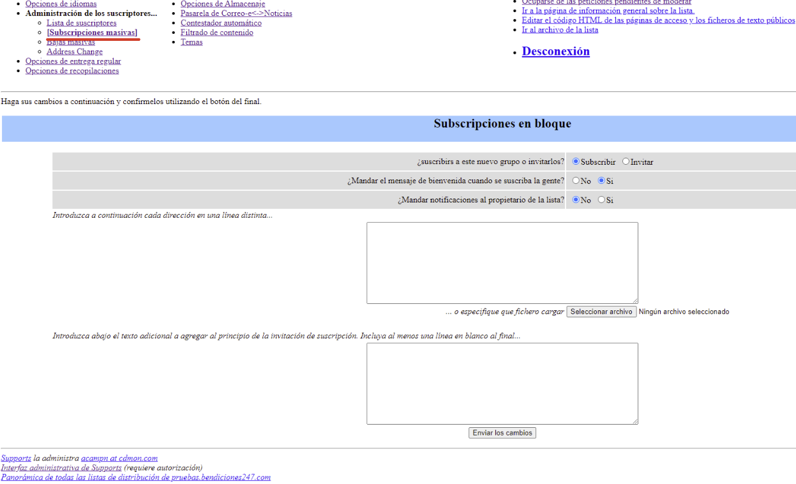This screenshot has width=796, height=484.
Task: Choose Si for owner notifications
Action: point(601,200)
